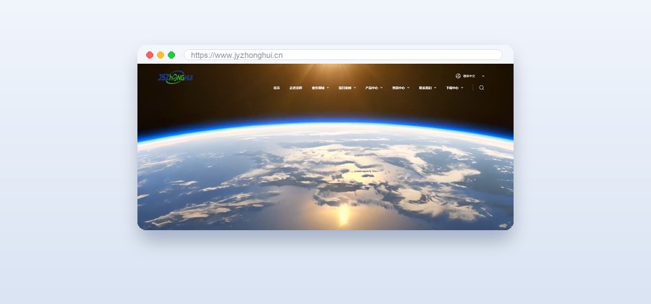Go to the 首页 home menu item
Image resolution: width=651 pixels, height=304 pixels.
pos(276,88)
